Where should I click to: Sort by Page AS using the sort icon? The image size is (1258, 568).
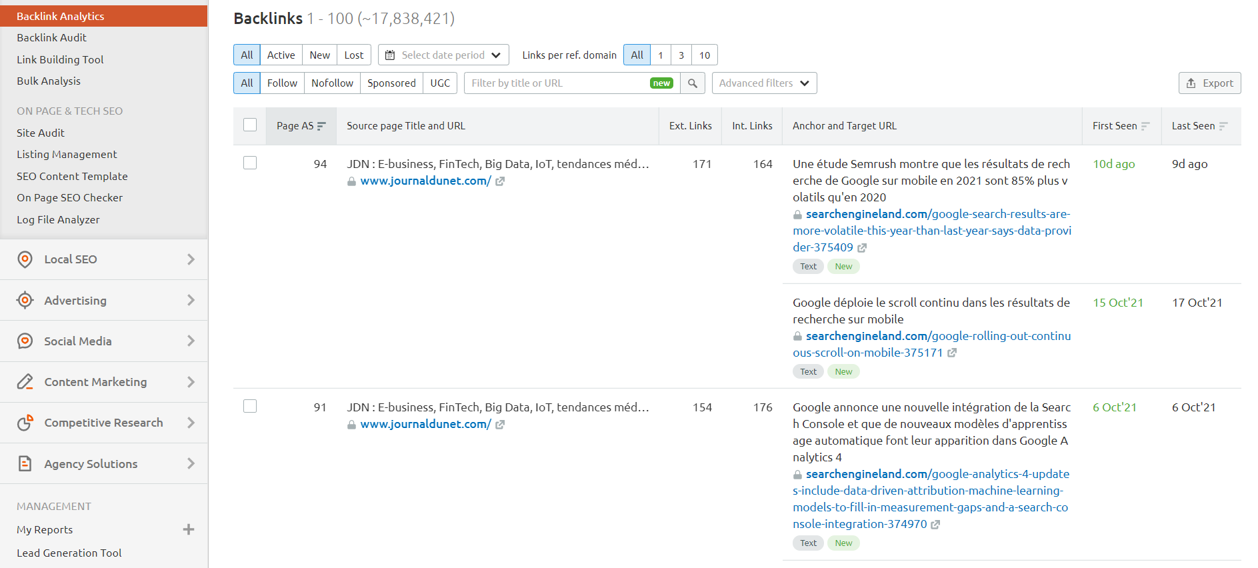(321, 126)
